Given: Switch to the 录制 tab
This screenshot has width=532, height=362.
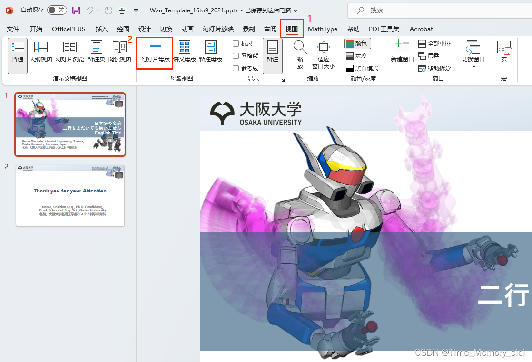Looking at the screenshot, I should pos(249,29).
